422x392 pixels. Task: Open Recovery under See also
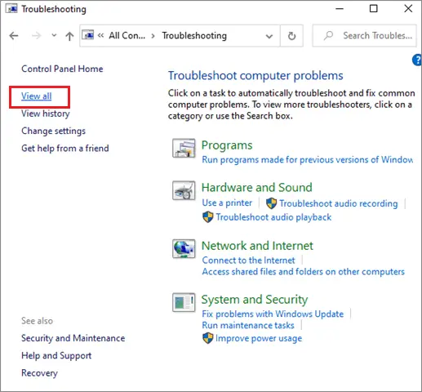39,373
